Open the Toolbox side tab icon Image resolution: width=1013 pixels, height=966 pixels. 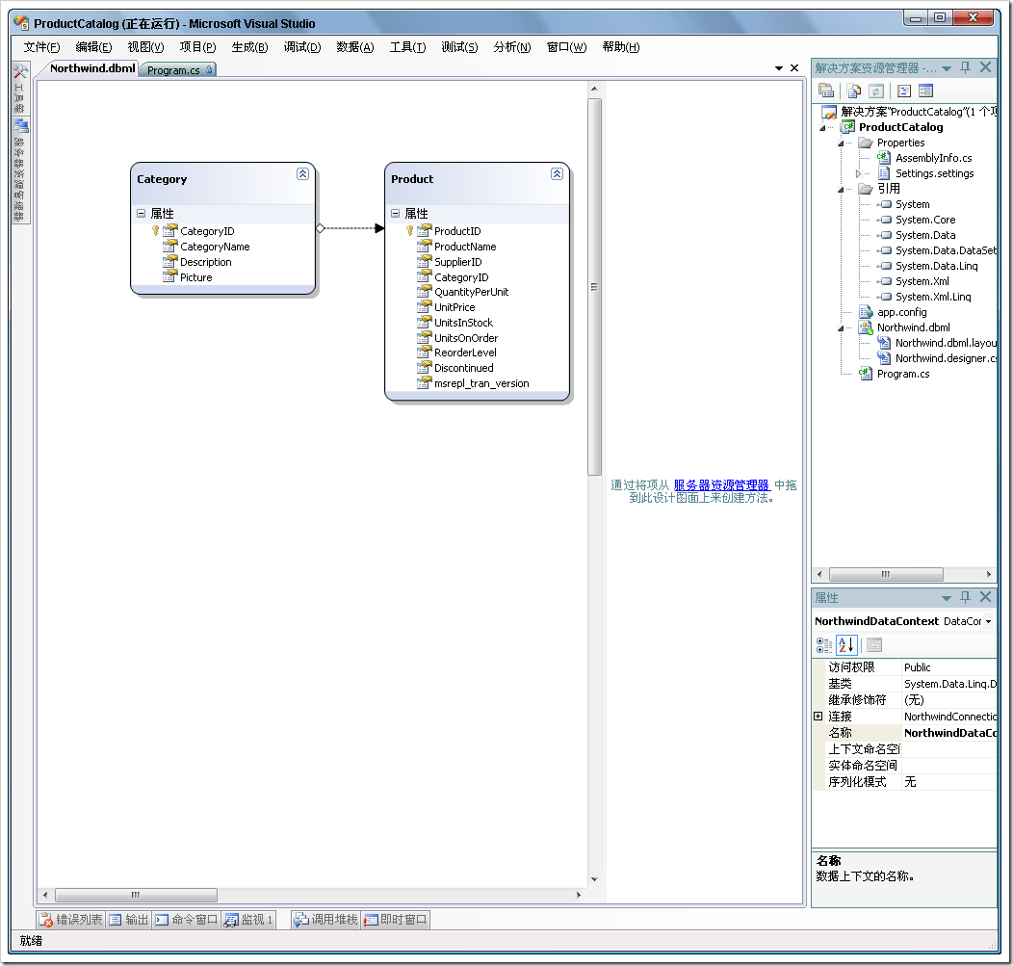click(x=20, y=71)
